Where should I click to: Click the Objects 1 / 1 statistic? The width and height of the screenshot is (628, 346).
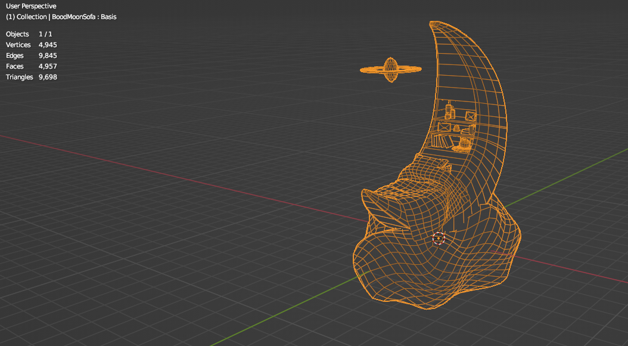click(29, 34)
